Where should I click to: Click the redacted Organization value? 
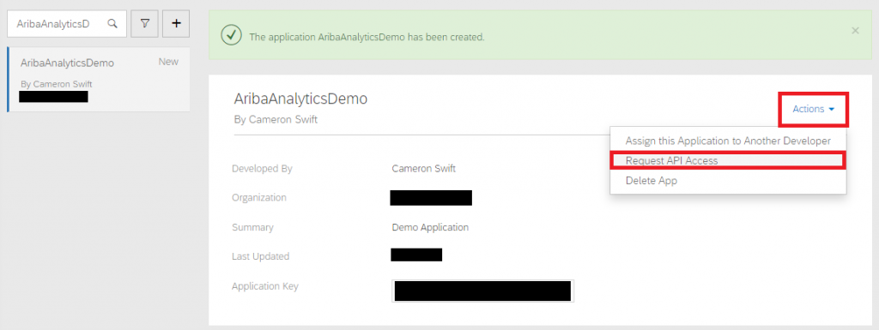[431, 198]
